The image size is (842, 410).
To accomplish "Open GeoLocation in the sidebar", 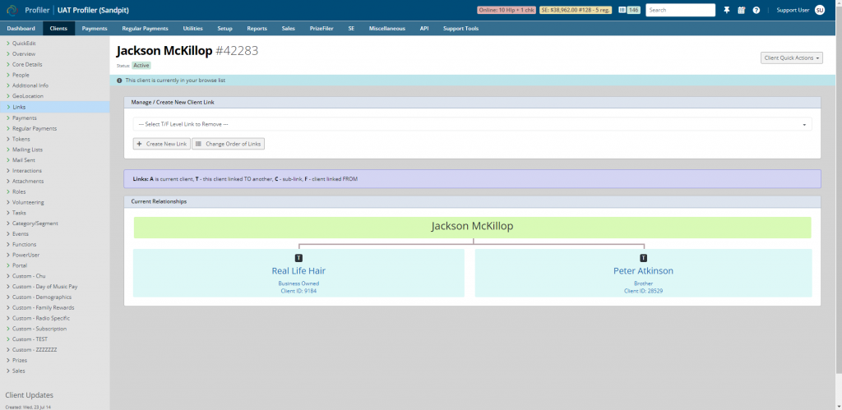I will pos(28,96).
